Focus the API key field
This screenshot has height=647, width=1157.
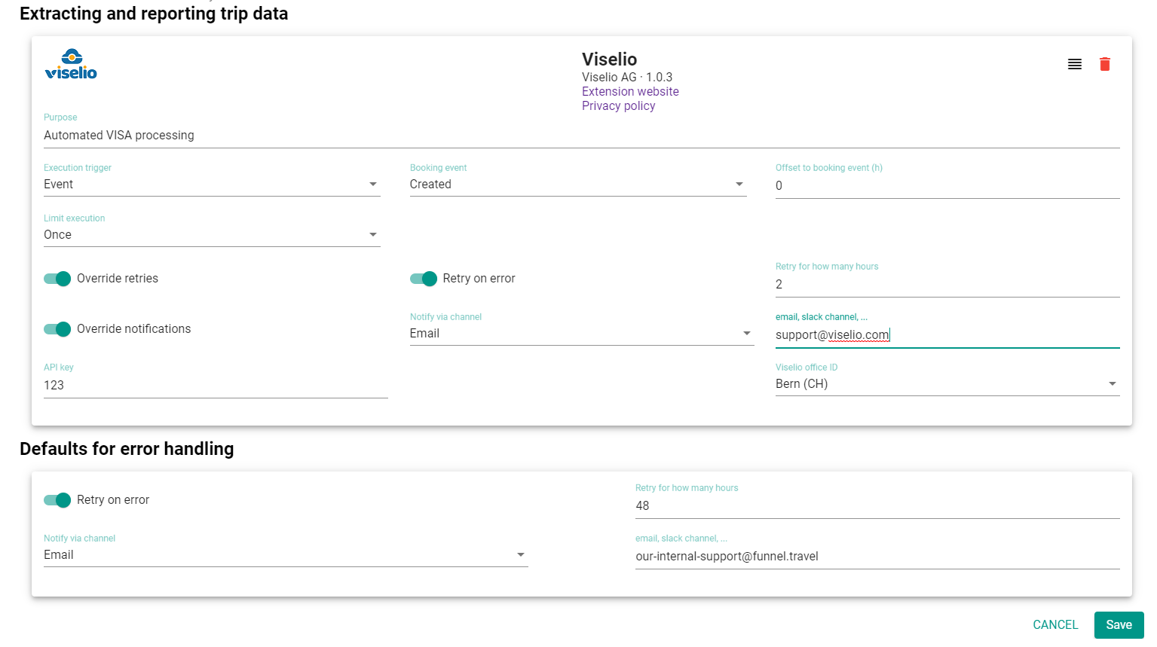pos(216,386)
